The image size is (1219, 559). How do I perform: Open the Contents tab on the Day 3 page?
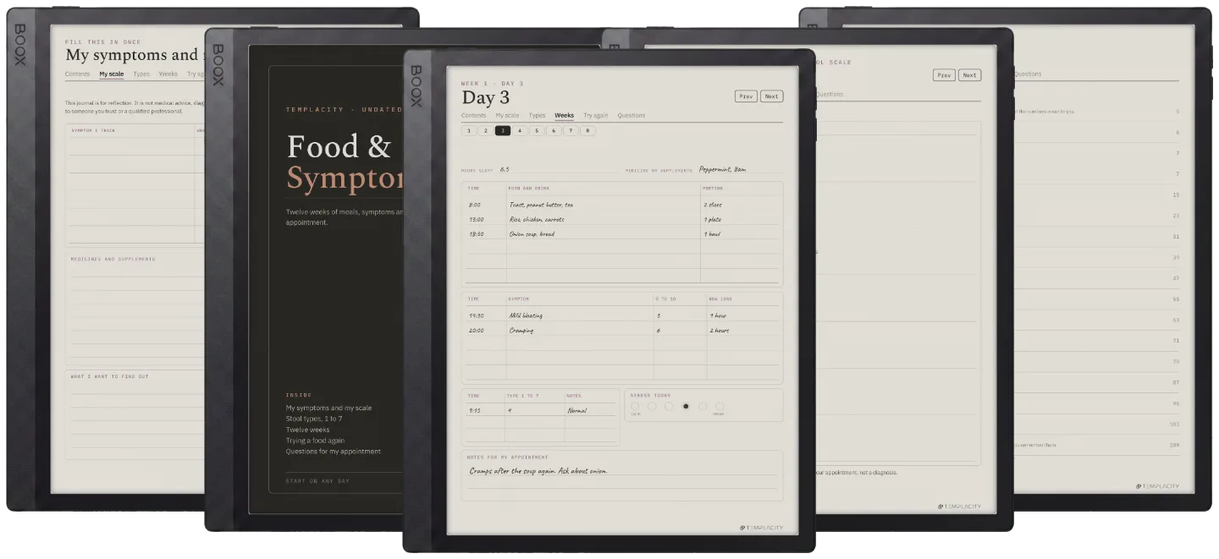(473, 116)
